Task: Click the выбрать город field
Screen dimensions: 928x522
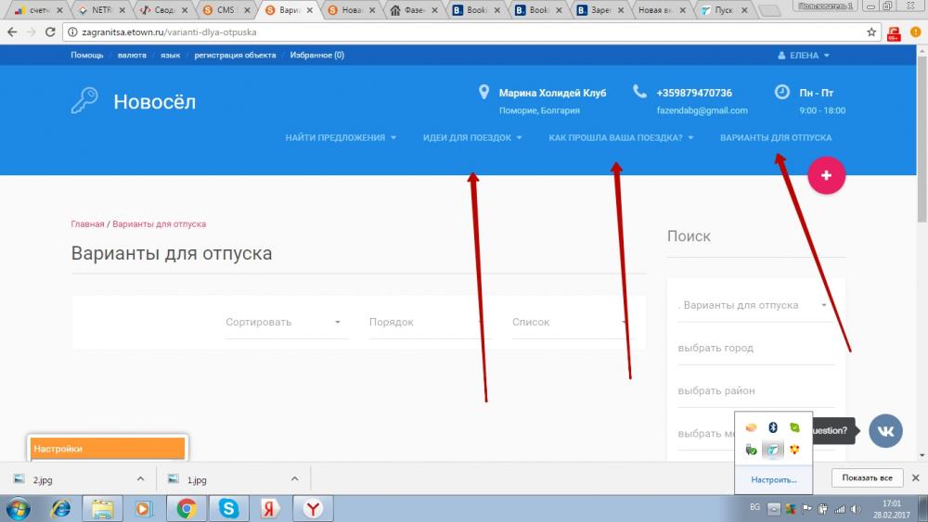Action: point(755,349)
